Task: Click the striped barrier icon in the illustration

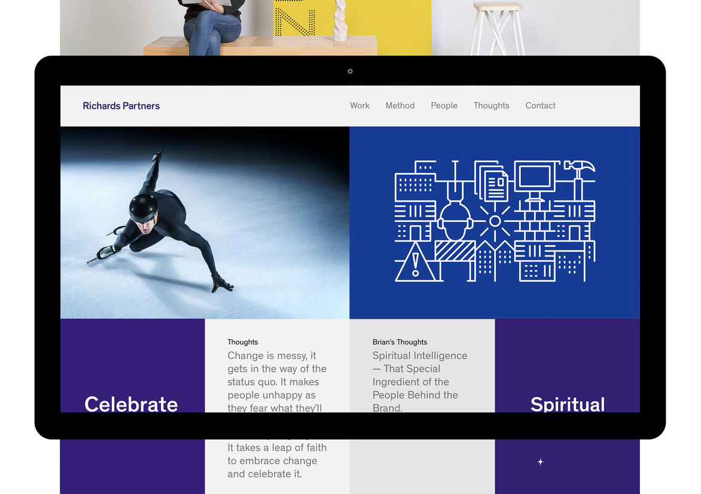Action: pyautogui.click(x=455, y=251)
